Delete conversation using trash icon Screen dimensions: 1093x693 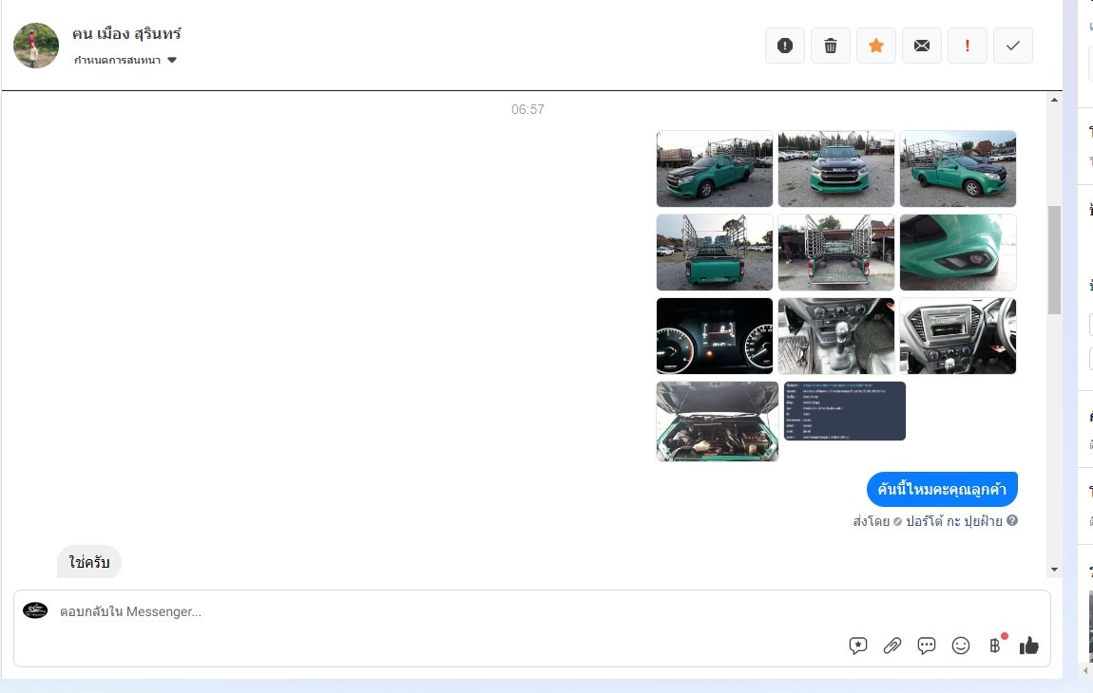pyautogui.click(x=831, y=46)
